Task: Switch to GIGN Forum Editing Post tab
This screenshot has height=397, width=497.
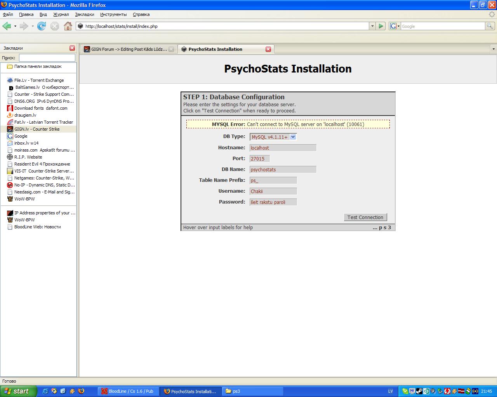Action: (129, 49)
